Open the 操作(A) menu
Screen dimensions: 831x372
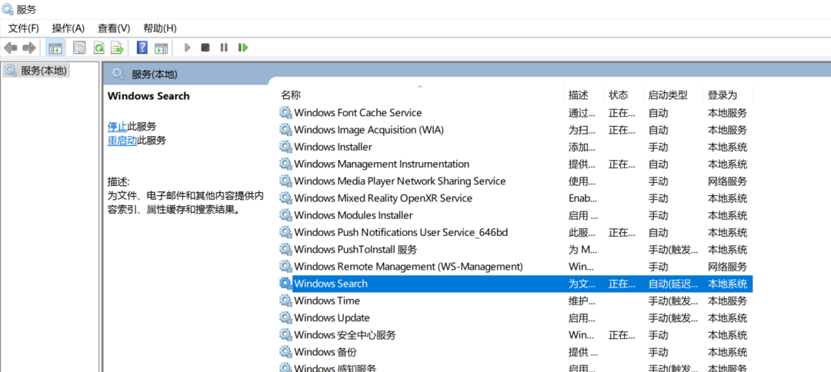[68, 28]
